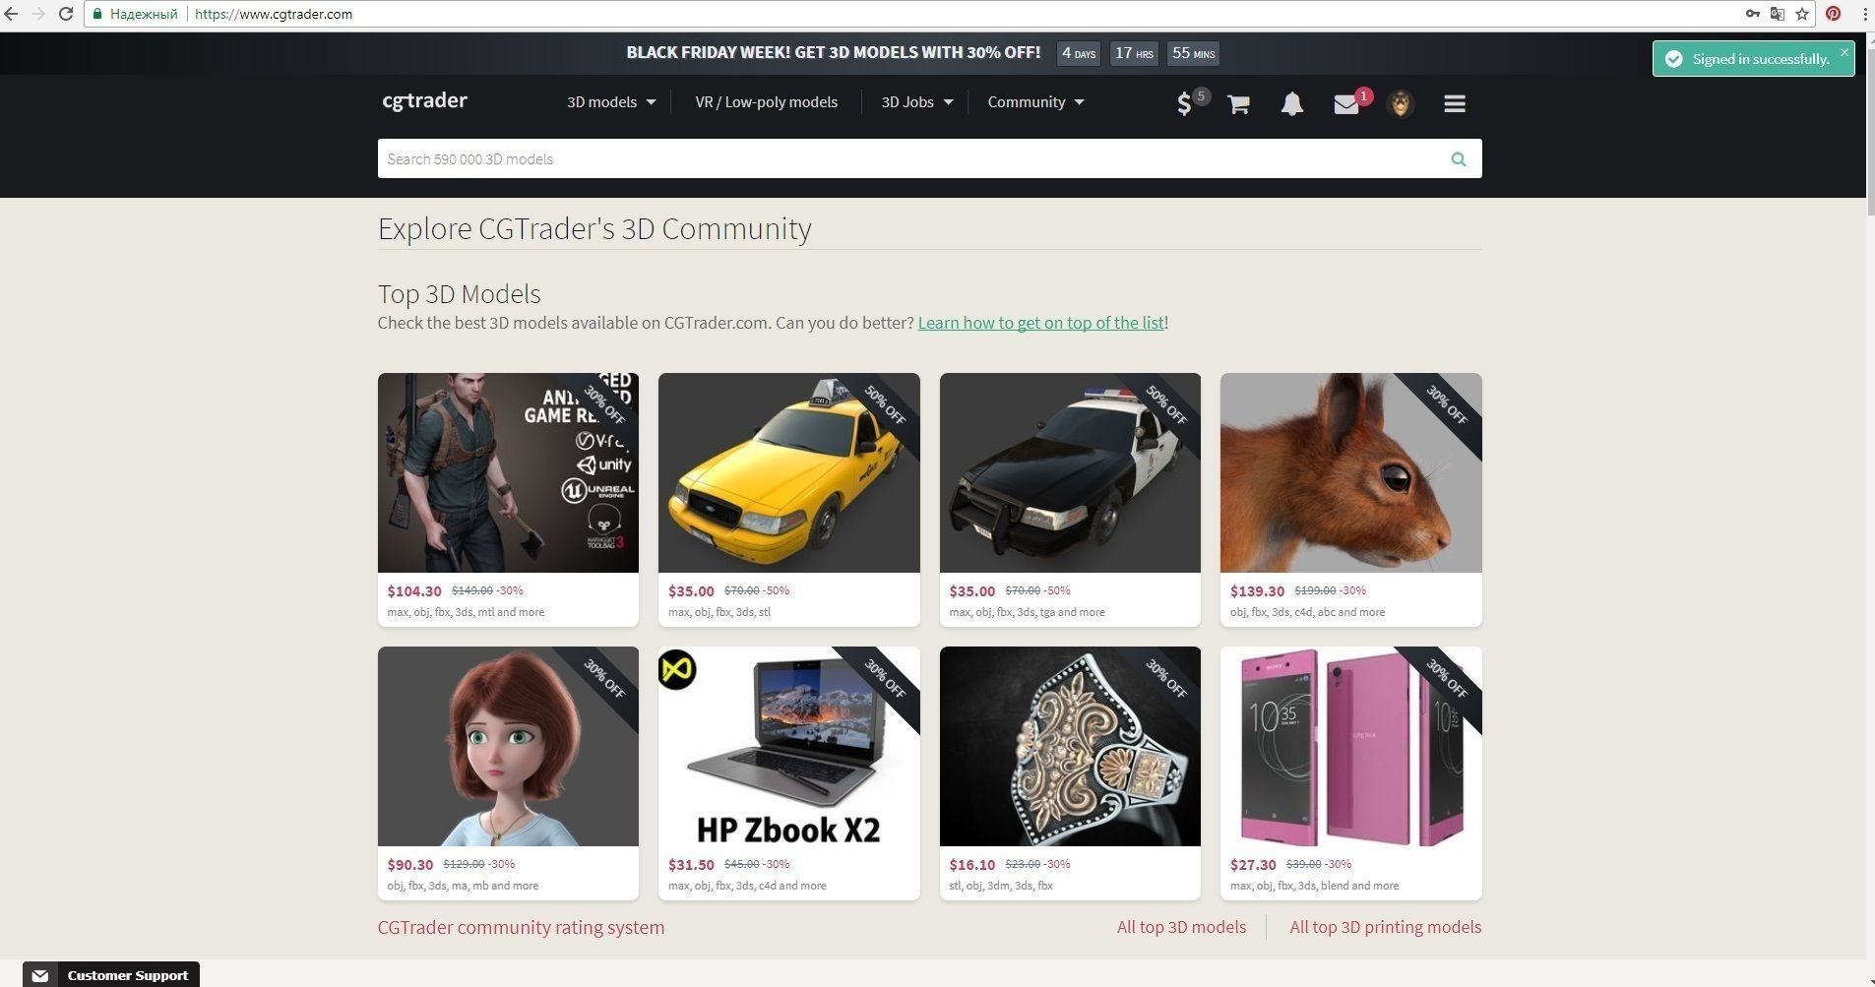The height and width of the screenshot is (987, 1875).
Task: Click the 'stl, obj, 3dm, 3ds, fbx' formats text
Action: coord(1001,886)
